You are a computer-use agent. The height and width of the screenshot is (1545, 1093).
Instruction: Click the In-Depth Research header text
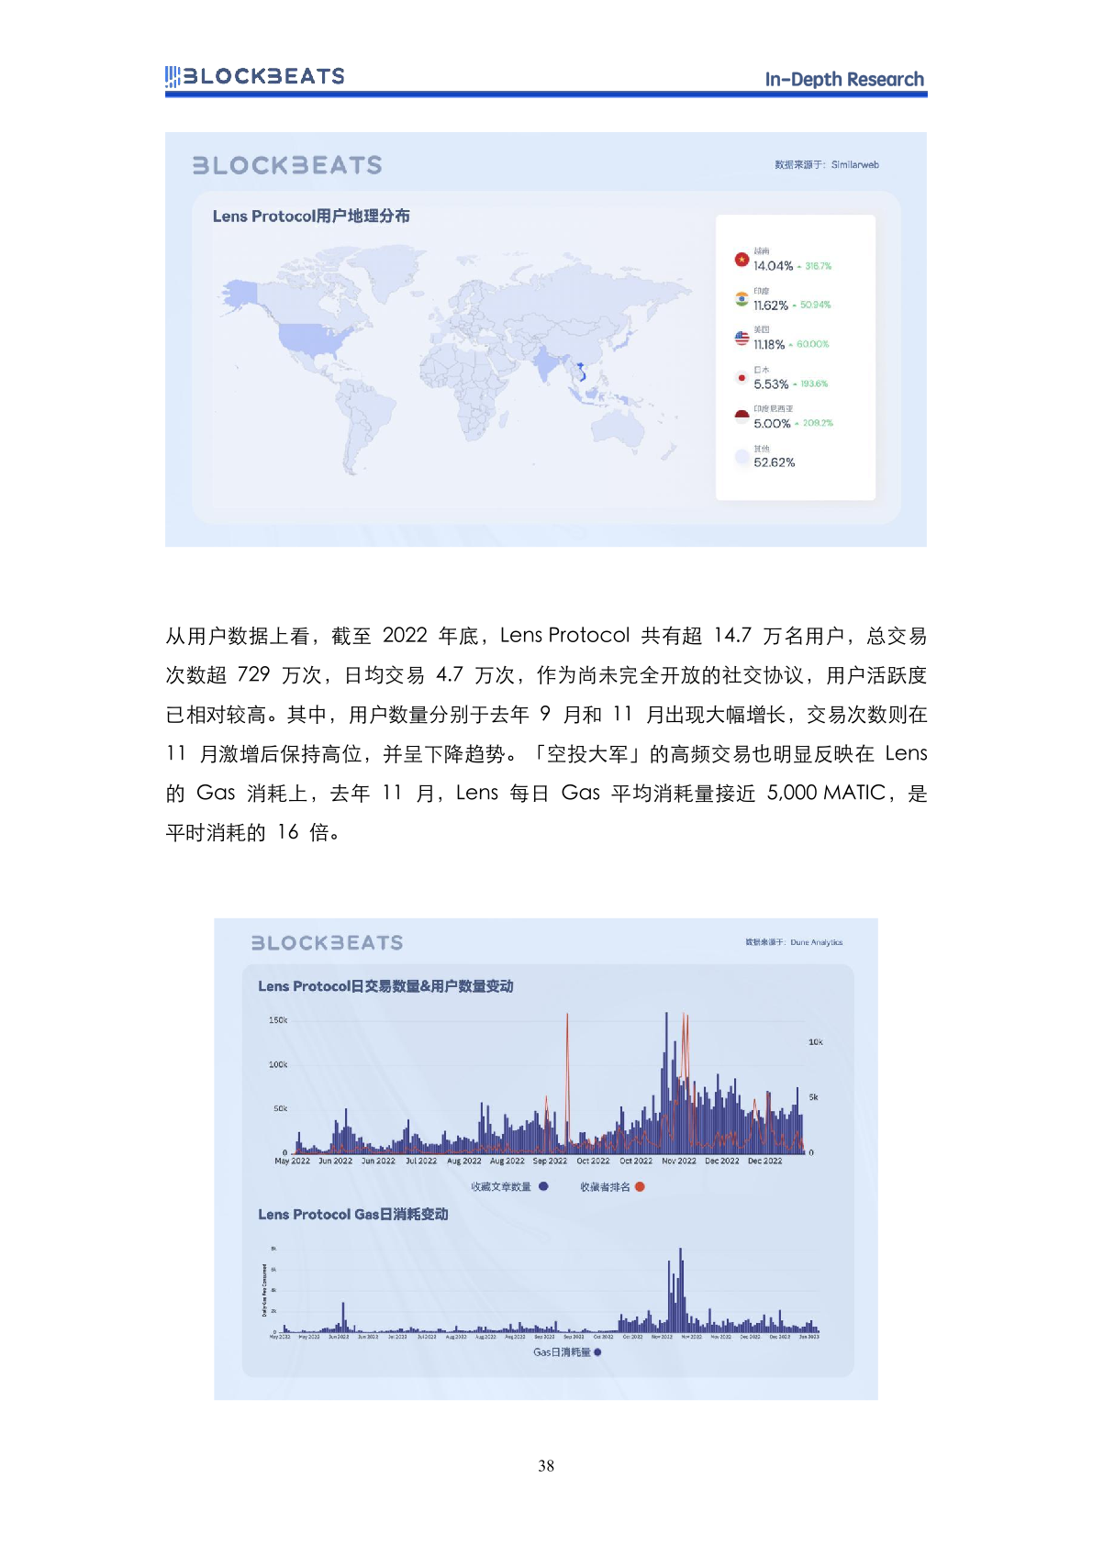point(844,79)
